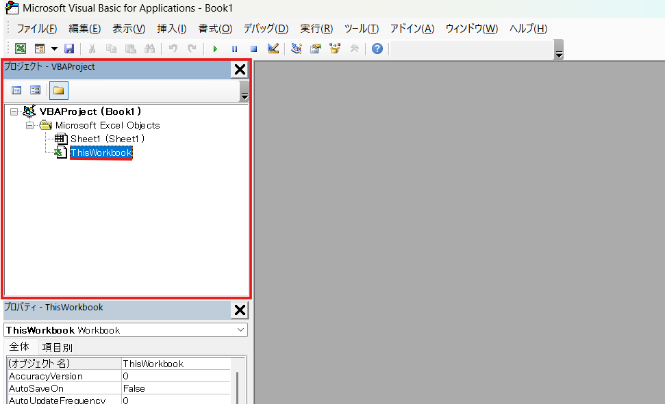Select Microsoft Excel Objects folder
This screenshot has height=404, width=665.
pyautogui.click(x=108, y=125)
